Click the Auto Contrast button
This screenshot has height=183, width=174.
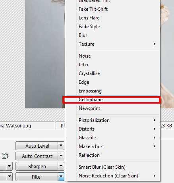coord(37,156)
